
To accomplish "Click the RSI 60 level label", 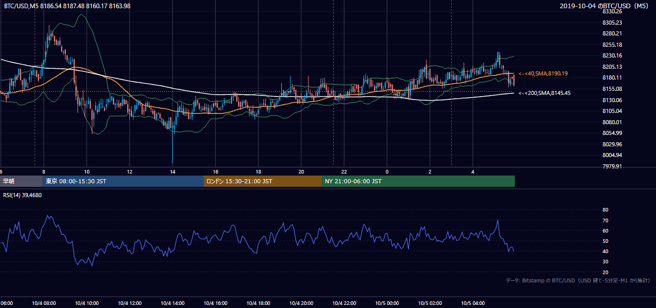I will [605, 230].
